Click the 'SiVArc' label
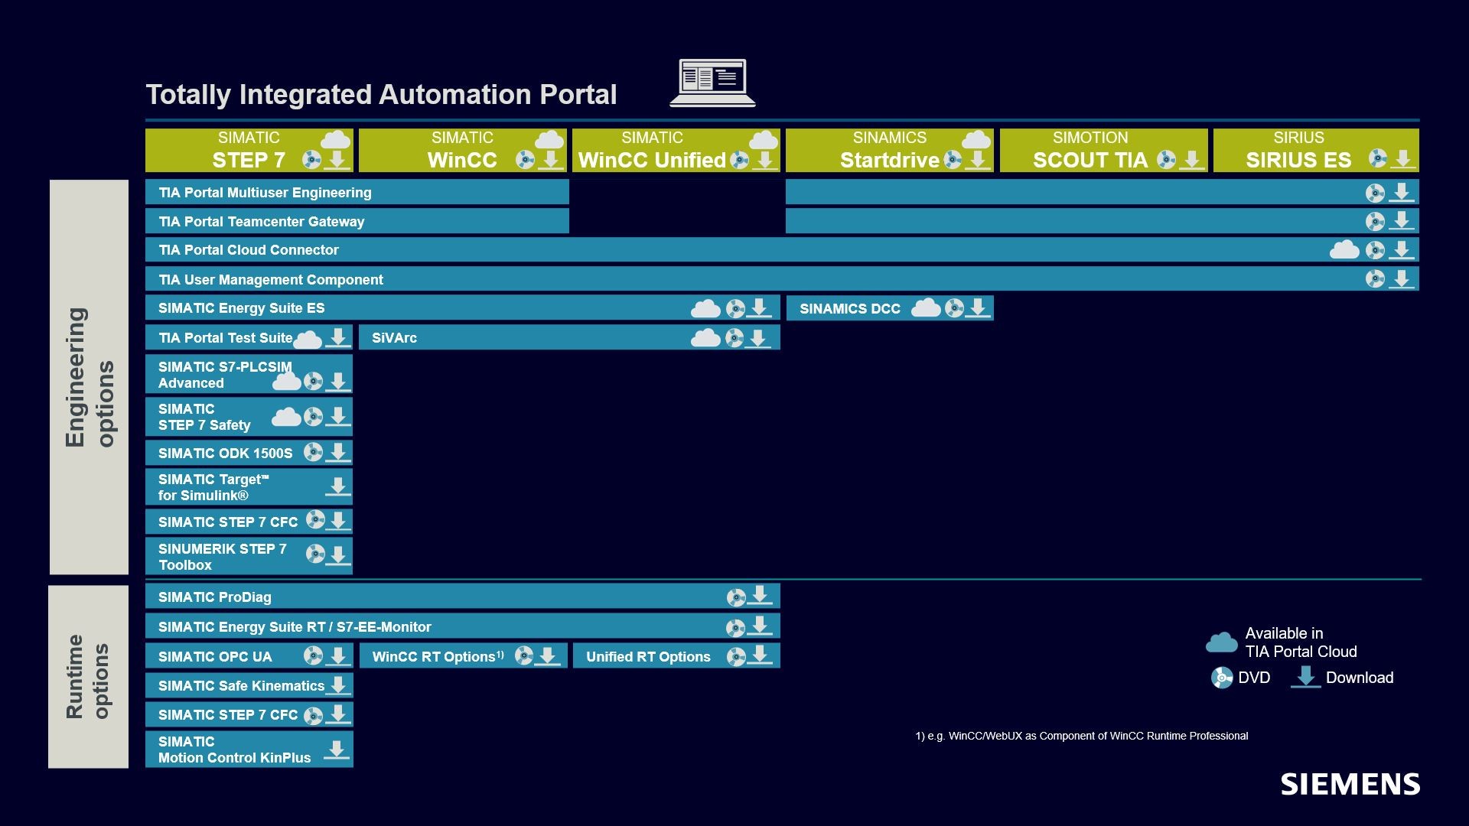Image resolution: width=1469 pixels, height=826 pixels. coord(394,338)
